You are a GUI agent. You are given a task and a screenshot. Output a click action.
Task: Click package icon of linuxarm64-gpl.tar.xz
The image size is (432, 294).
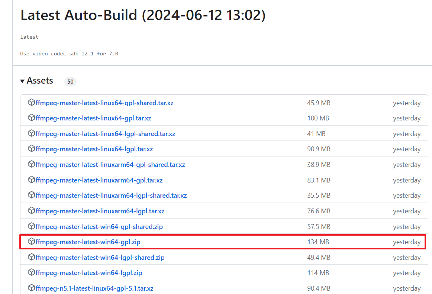(31, 180)
